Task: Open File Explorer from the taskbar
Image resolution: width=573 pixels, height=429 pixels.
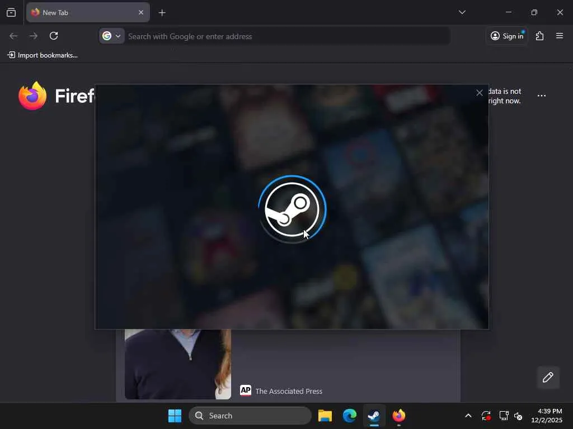Action: [325, 416]
